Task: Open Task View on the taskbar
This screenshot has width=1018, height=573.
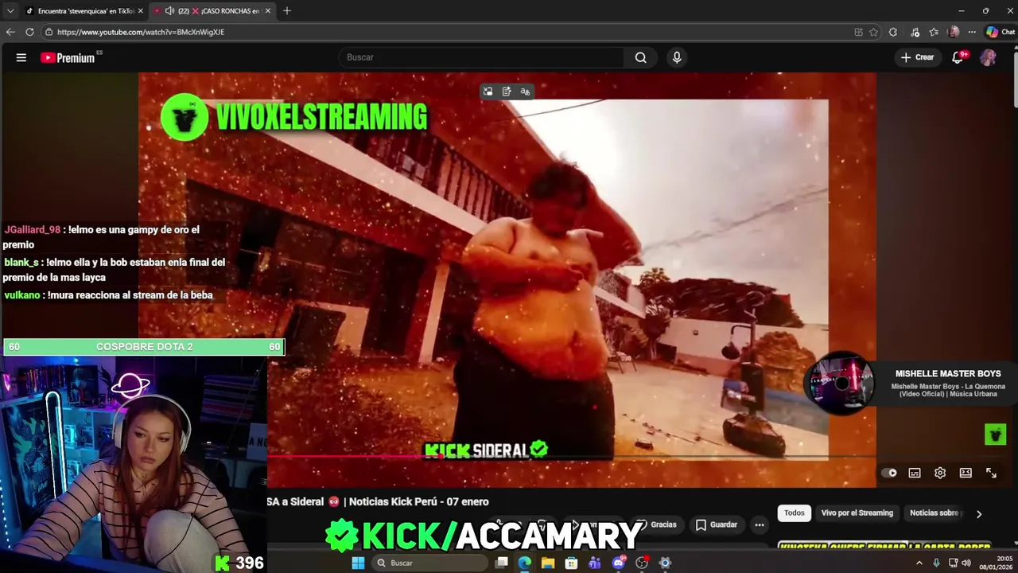Action: point(502,563)
